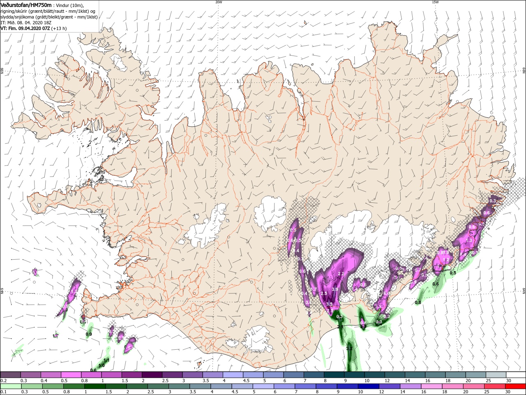The width and height of the screenshot is (526, 395).
Task: Click the 'rigning/skúrir' description line
Action: [48, 11]
